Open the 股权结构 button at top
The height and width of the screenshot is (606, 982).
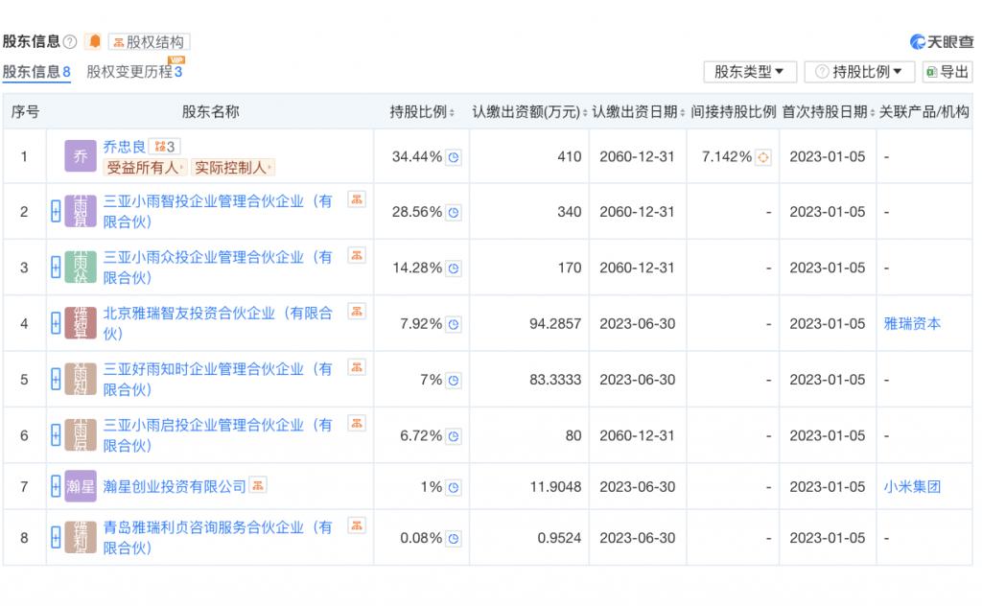(x=149, y=42)
